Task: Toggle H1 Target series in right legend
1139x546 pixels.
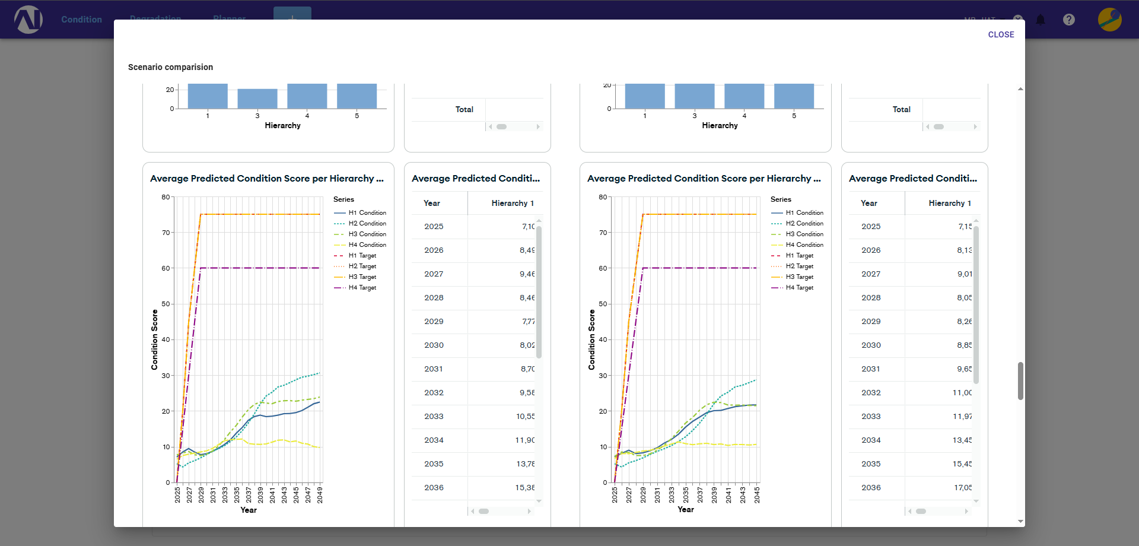Action: pos(793,255)
